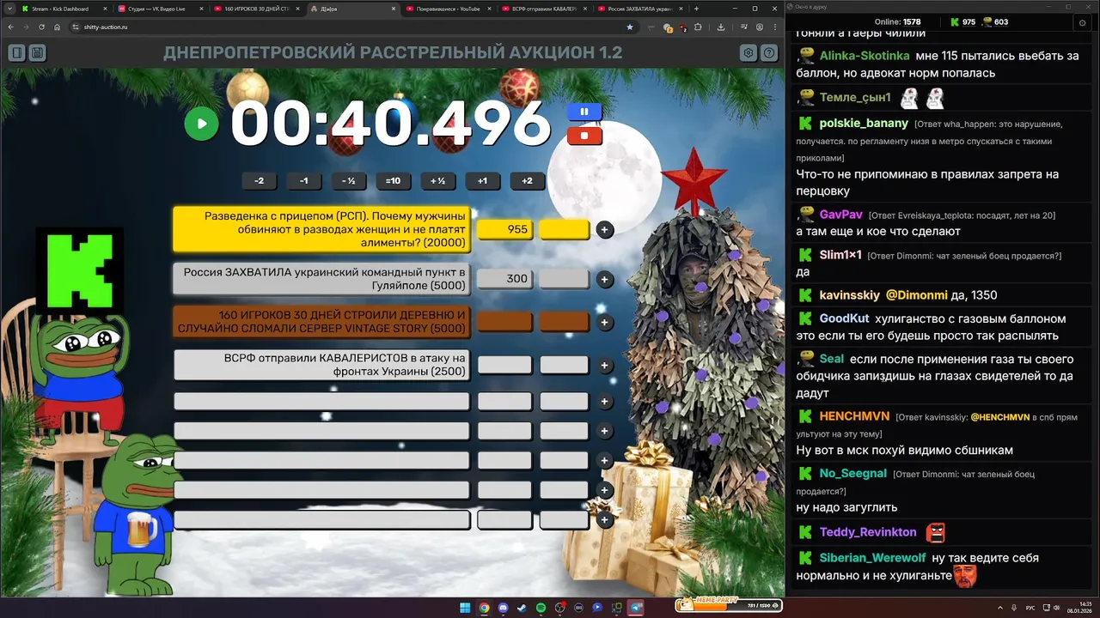
Task: Subtract one minute with the -1 button
Action: (x=303, y=181)
